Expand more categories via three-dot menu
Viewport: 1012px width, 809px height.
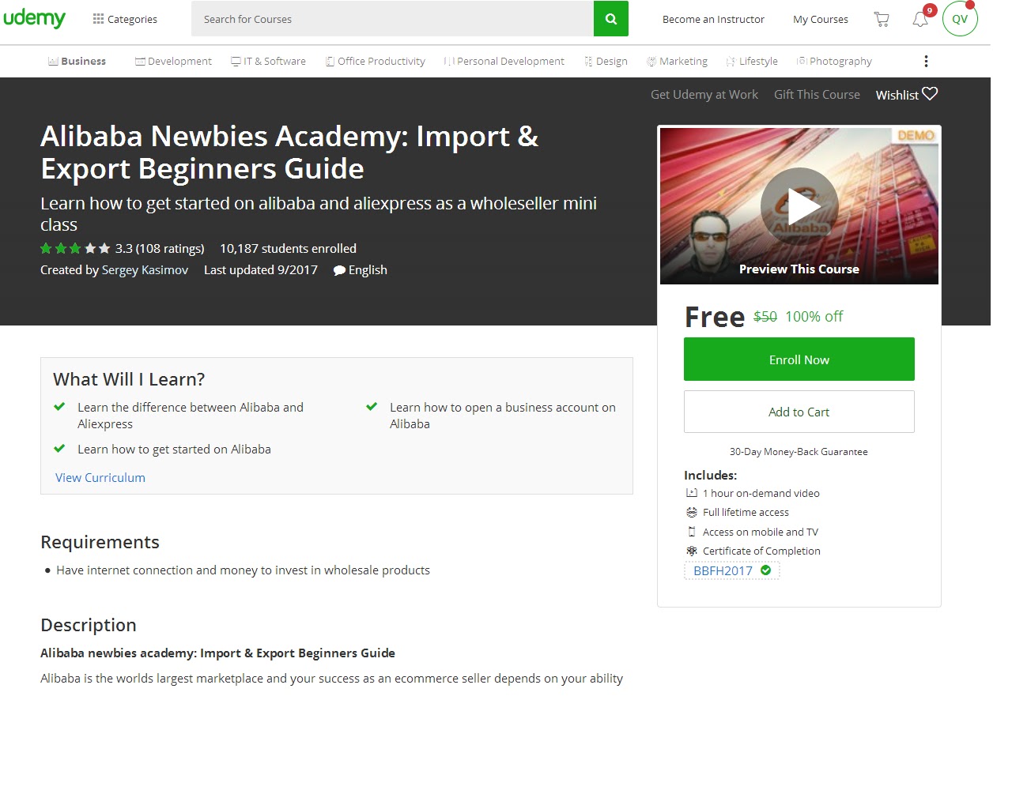[x=926, y=61]
